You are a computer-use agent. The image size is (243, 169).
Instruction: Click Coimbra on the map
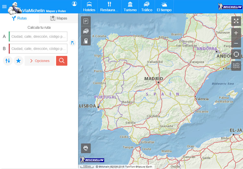[x=99, y=83]
